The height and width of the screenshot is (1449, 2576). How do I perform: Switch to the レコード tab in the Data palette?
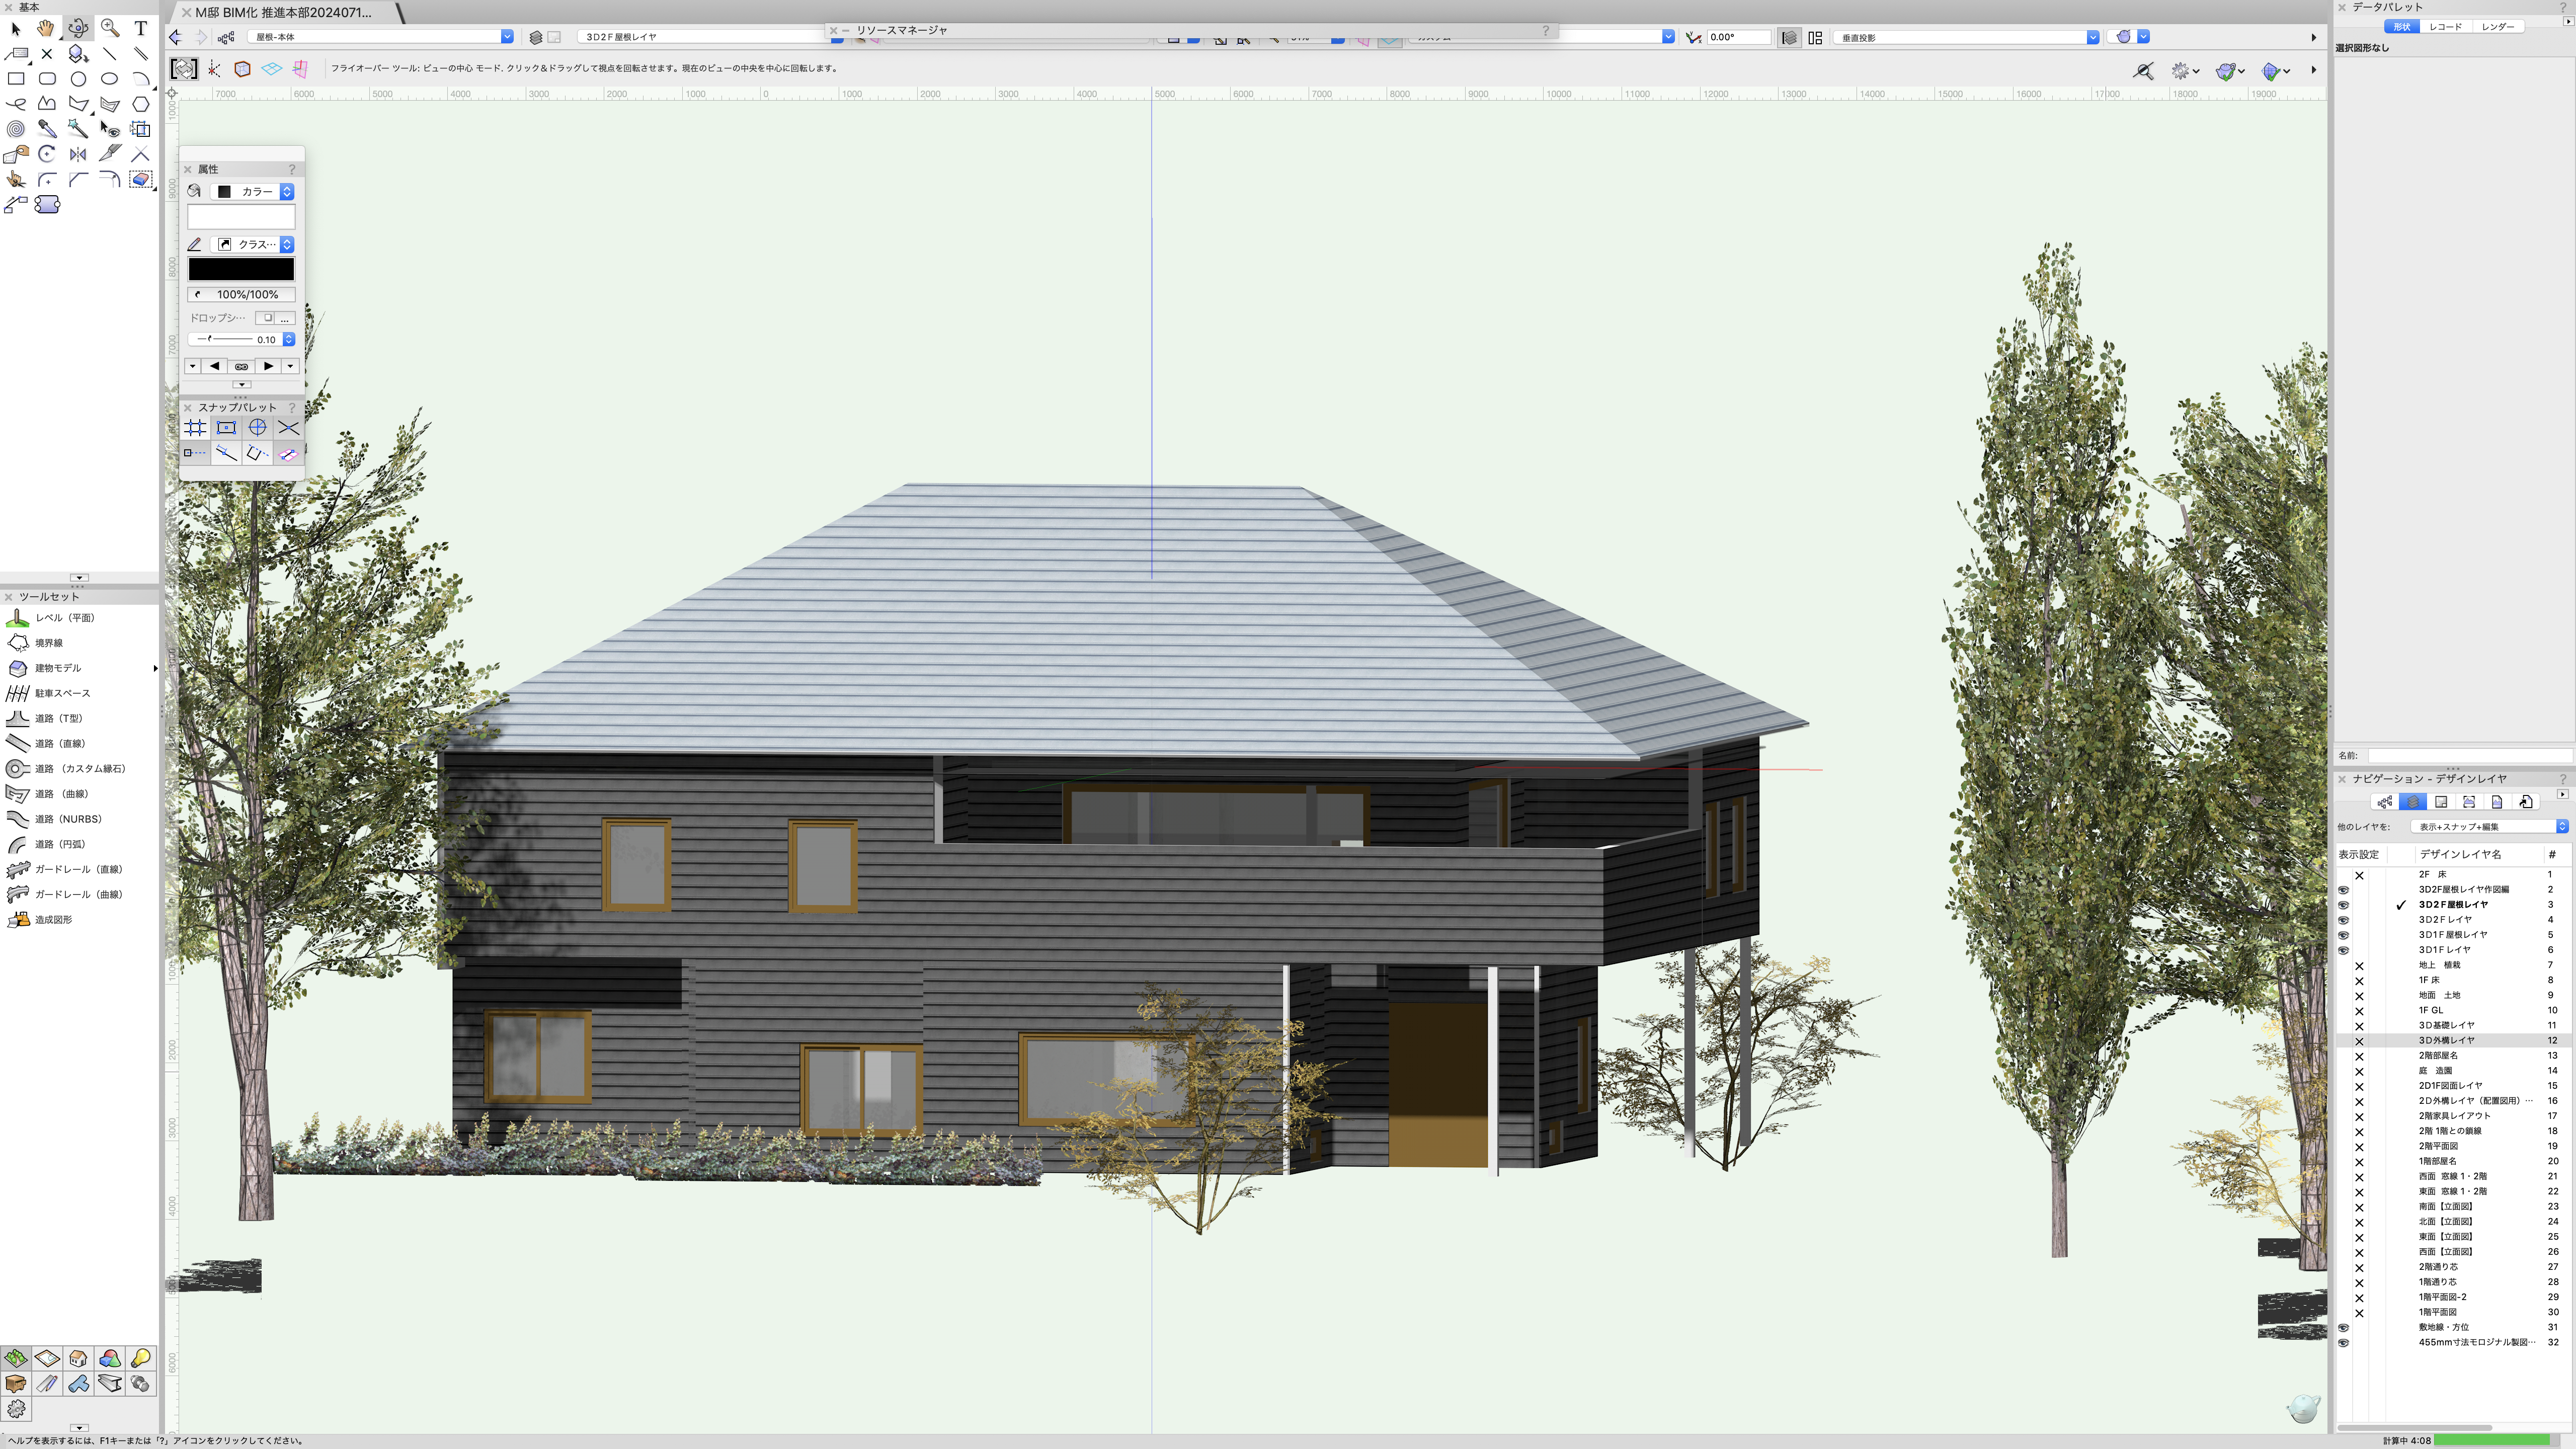2445,27
